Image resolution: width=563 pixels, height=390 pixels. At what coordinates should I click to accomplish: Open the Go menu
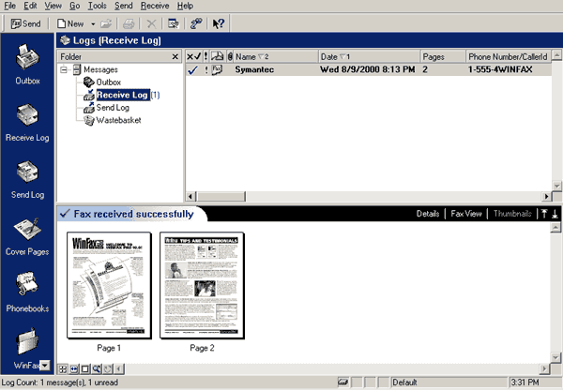pos(75,6)
